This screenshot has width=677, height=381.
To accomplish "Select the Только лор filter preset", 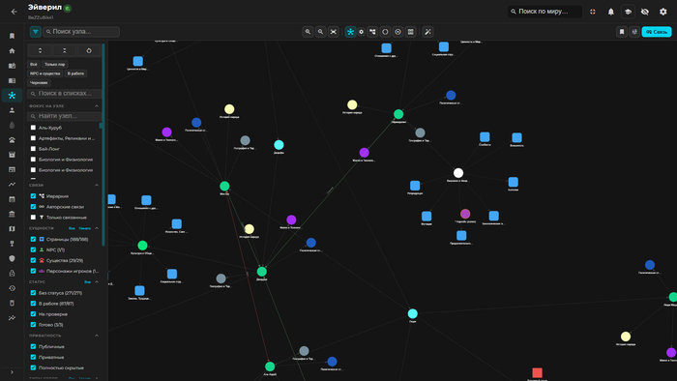I will 55,64.
